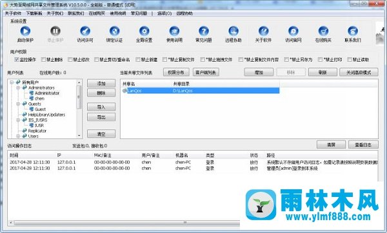The image size is (387, 233).
Task: Tick the *禁止另存为 checkbox
Action: [286, 59]
